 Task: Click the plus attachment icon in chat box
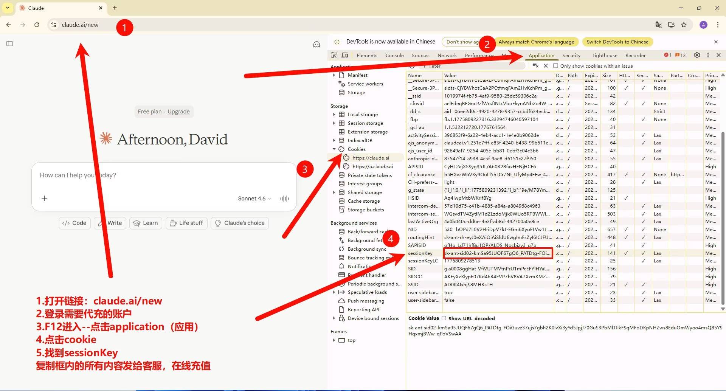click(x=44, y=198)
